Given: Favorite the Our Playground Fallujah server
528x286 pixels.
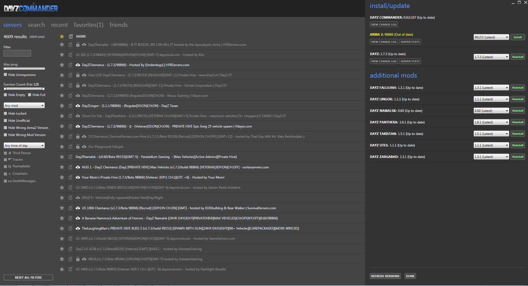Looking at the screenshot, I should coord(62,147).
